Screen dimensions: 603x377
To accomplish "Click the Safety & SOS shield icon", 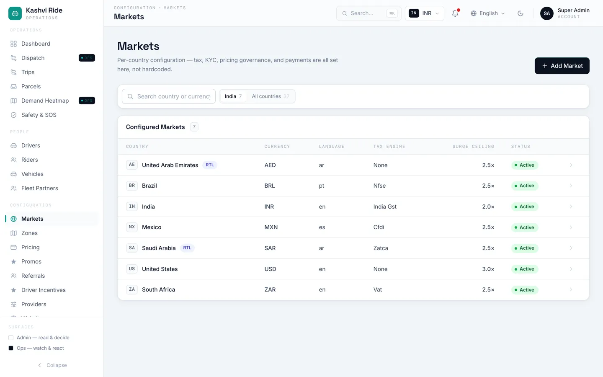I will (13, 115).
